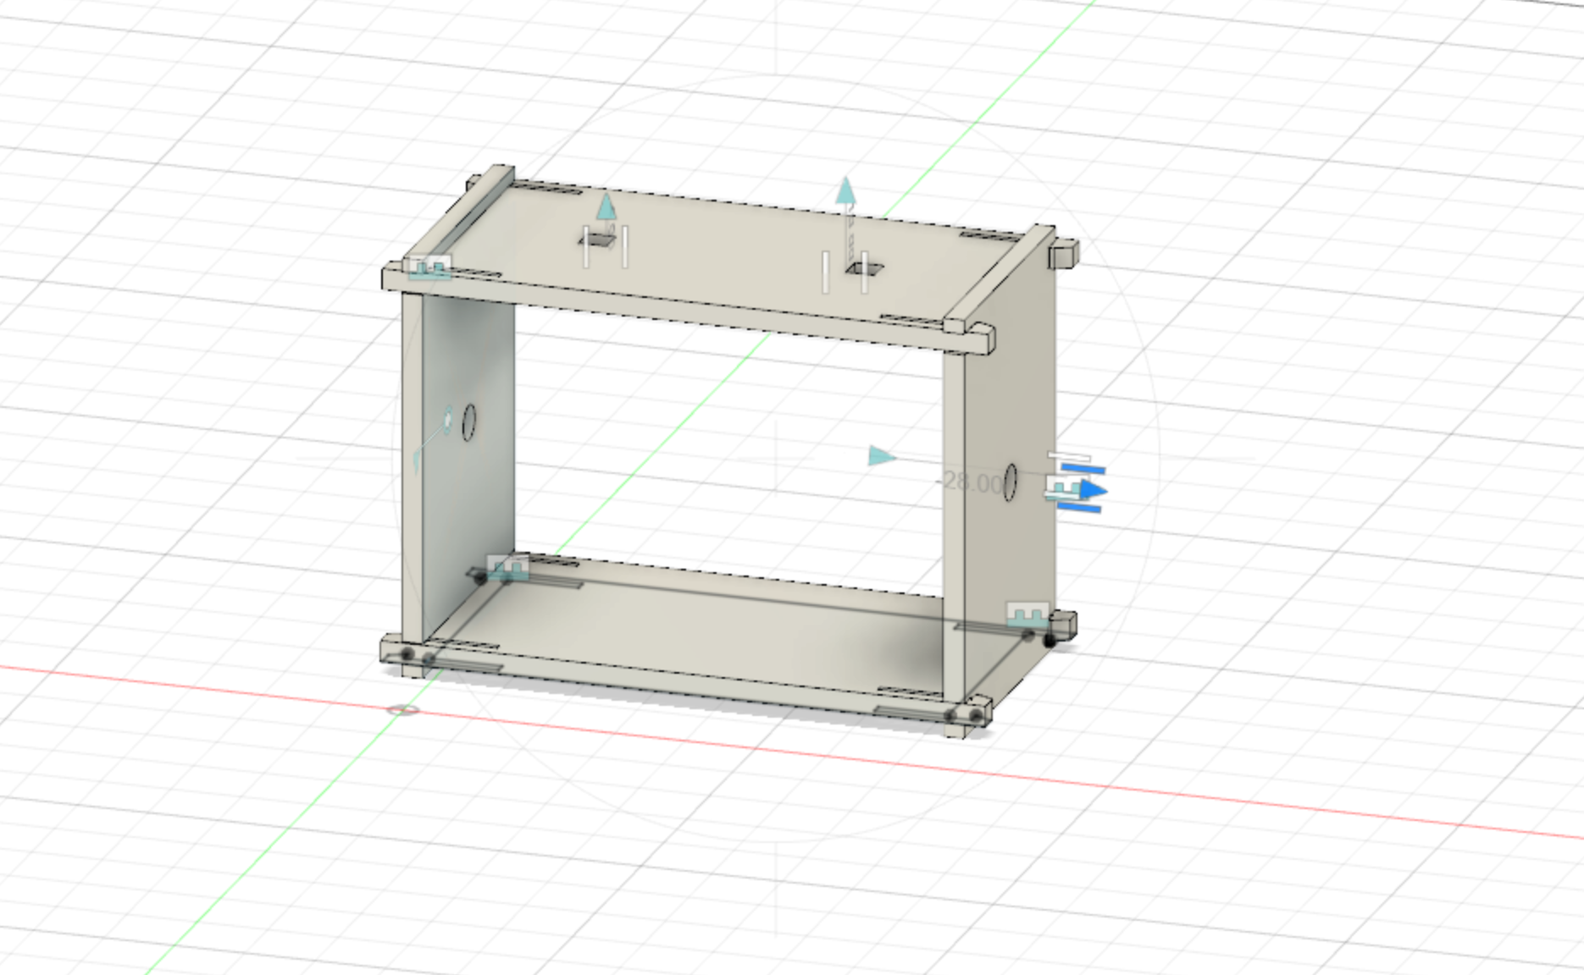Click the joint origin glyph beside the blue arrow

[x=1062, y=490]
